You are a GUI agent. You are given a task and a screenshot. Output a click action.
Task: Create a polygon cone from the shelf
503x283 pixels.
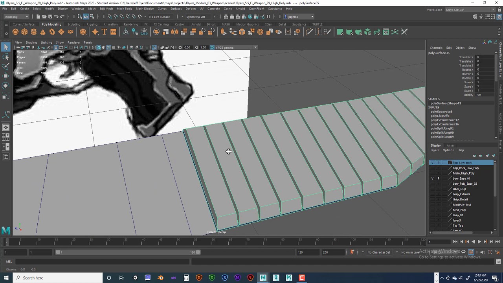point(43,32)
